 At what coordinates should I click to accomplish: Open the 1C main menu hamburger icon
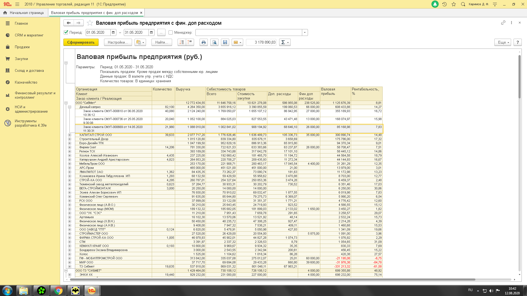pos(17,4)
